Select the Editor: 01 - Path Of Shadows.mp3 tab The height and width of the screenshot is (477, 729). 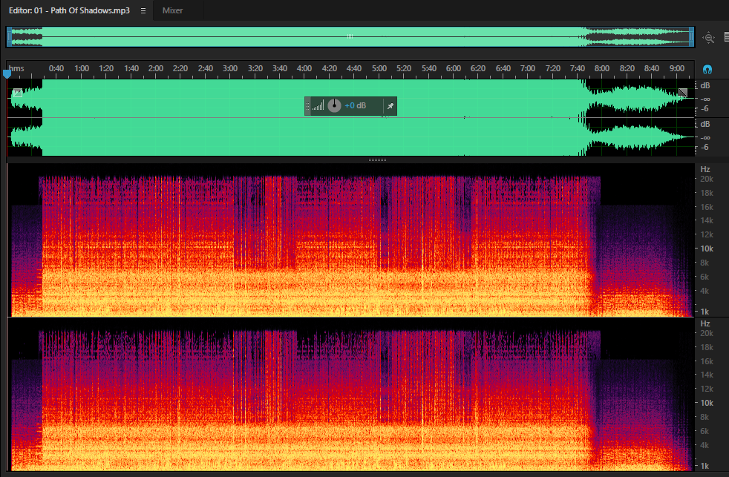(69, 10)
